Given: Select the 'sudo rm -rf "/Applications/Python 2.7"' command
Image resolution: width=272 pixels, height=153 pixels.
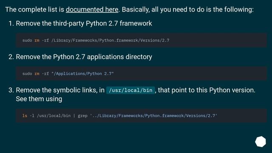Looking at the screenshot, I should [68, 74].
